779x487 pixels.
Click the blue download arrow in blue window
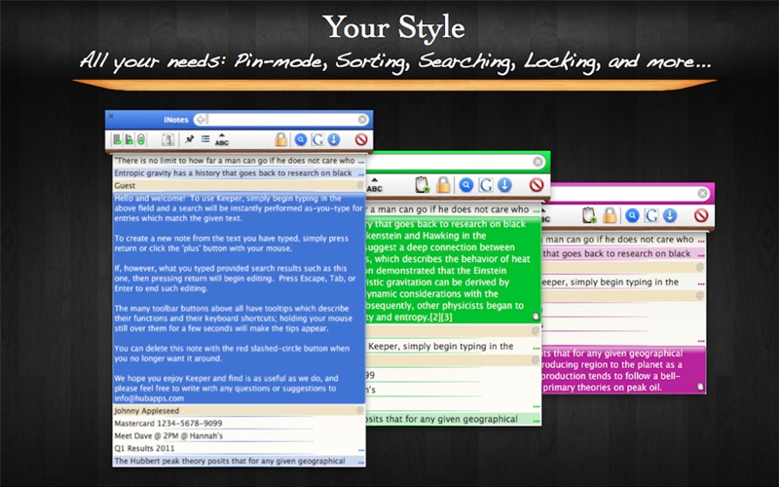click(x=333, y=139)
